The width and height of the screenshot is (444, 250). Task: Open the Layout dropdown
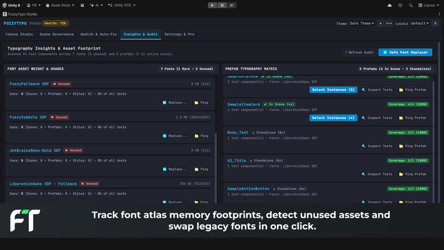(x=429, y=5)
